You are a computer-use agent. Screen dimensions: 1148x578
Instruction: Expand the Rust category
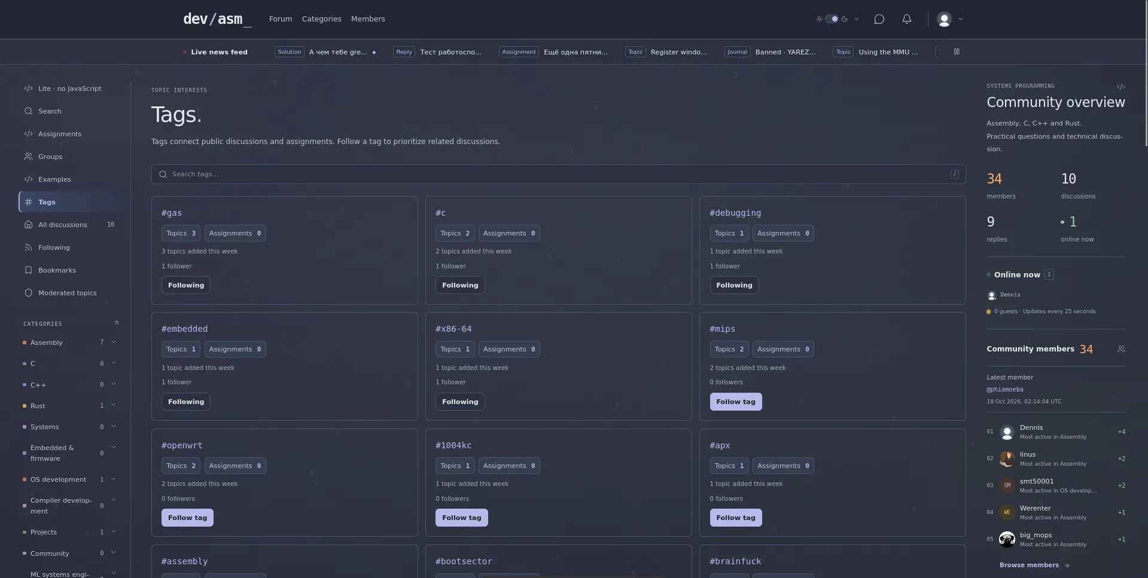pos(114,405)
